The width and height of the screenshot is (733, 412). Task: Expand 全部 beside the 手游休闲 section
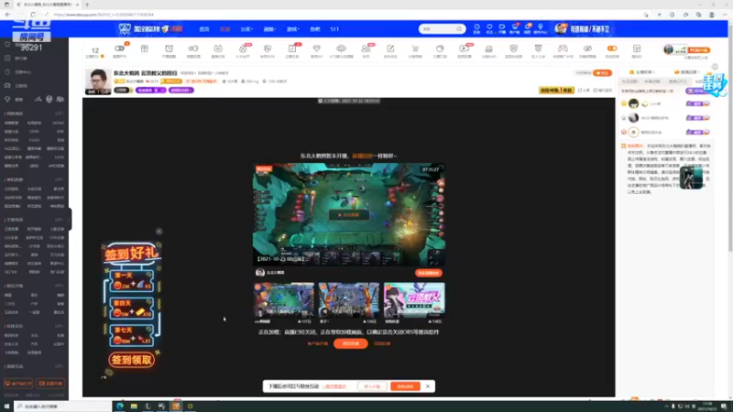tap(59, 220)
